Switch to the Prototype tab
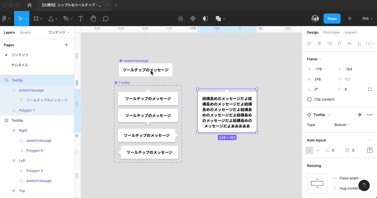Viewport: 377px width, 198px height. pyautogui.click(x=331, y=32)
